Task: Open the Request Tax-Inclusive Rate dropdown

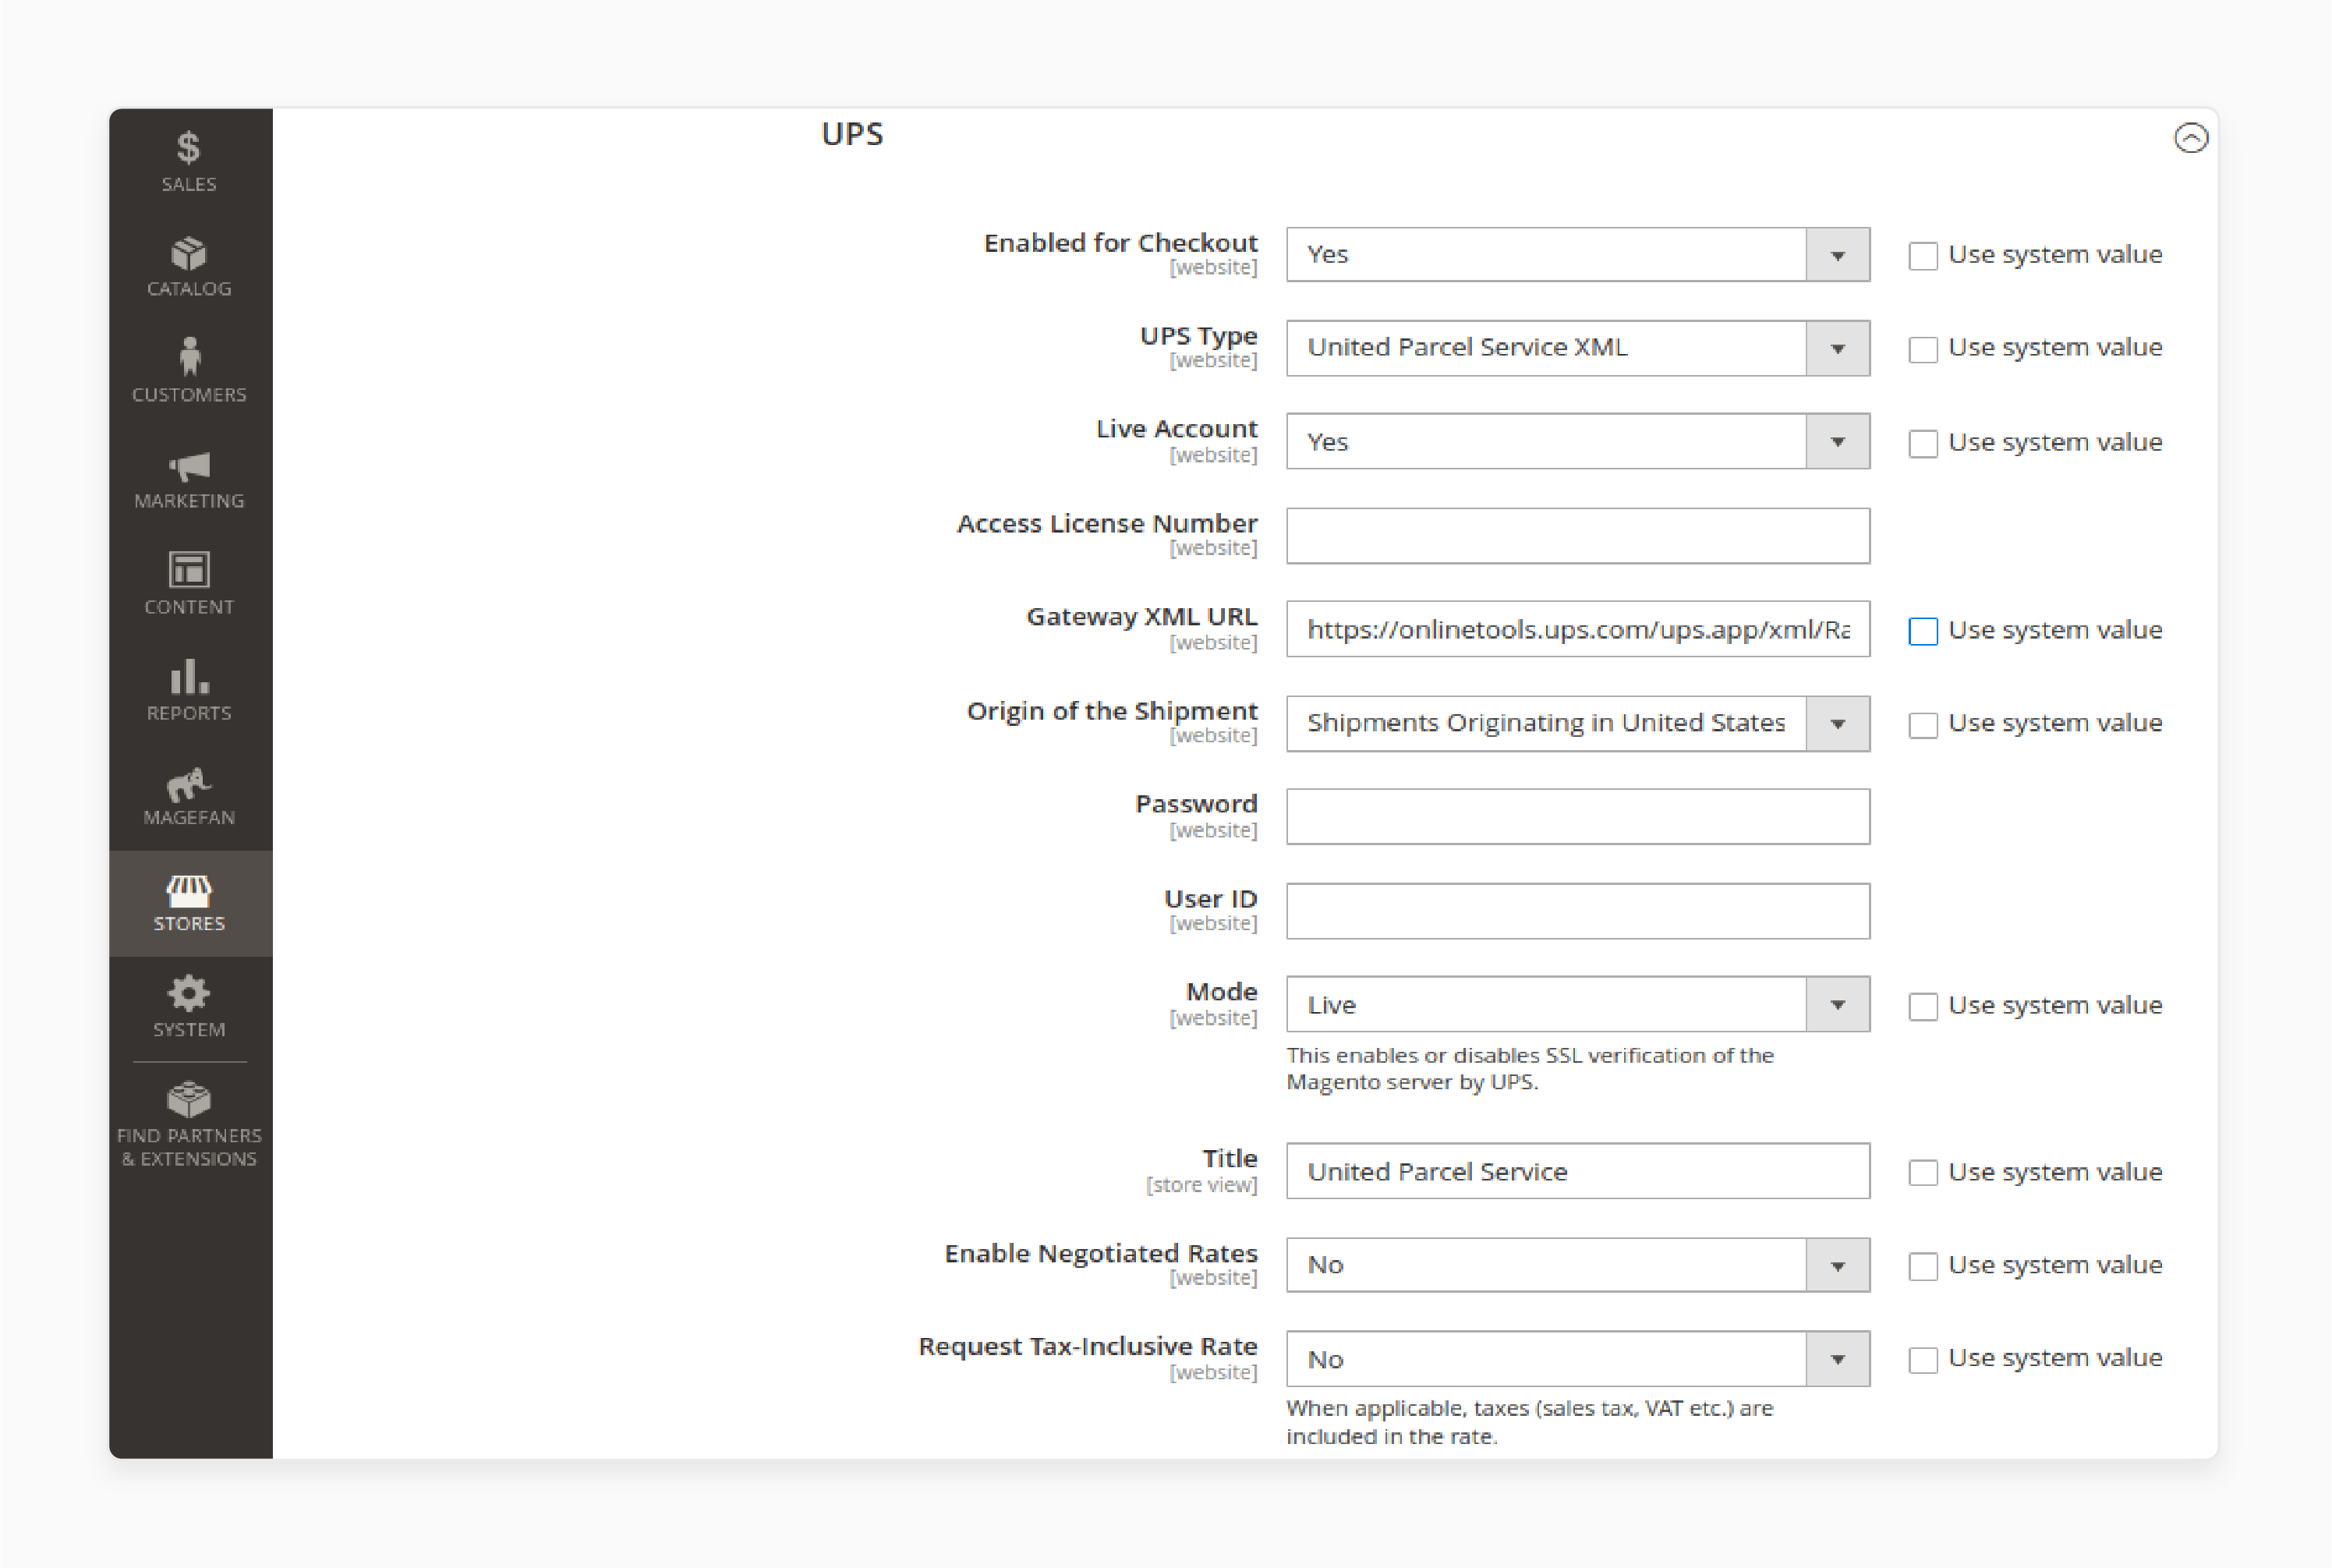Action: coord(1577,1358)
